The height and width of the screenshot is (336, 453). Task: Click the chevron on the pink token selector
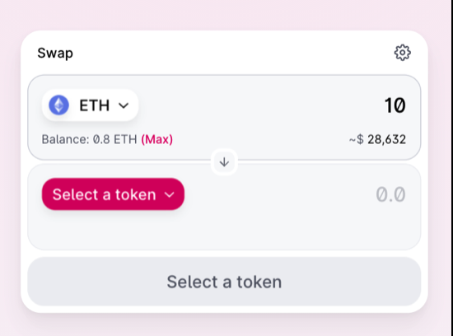[x=170, y=194]
